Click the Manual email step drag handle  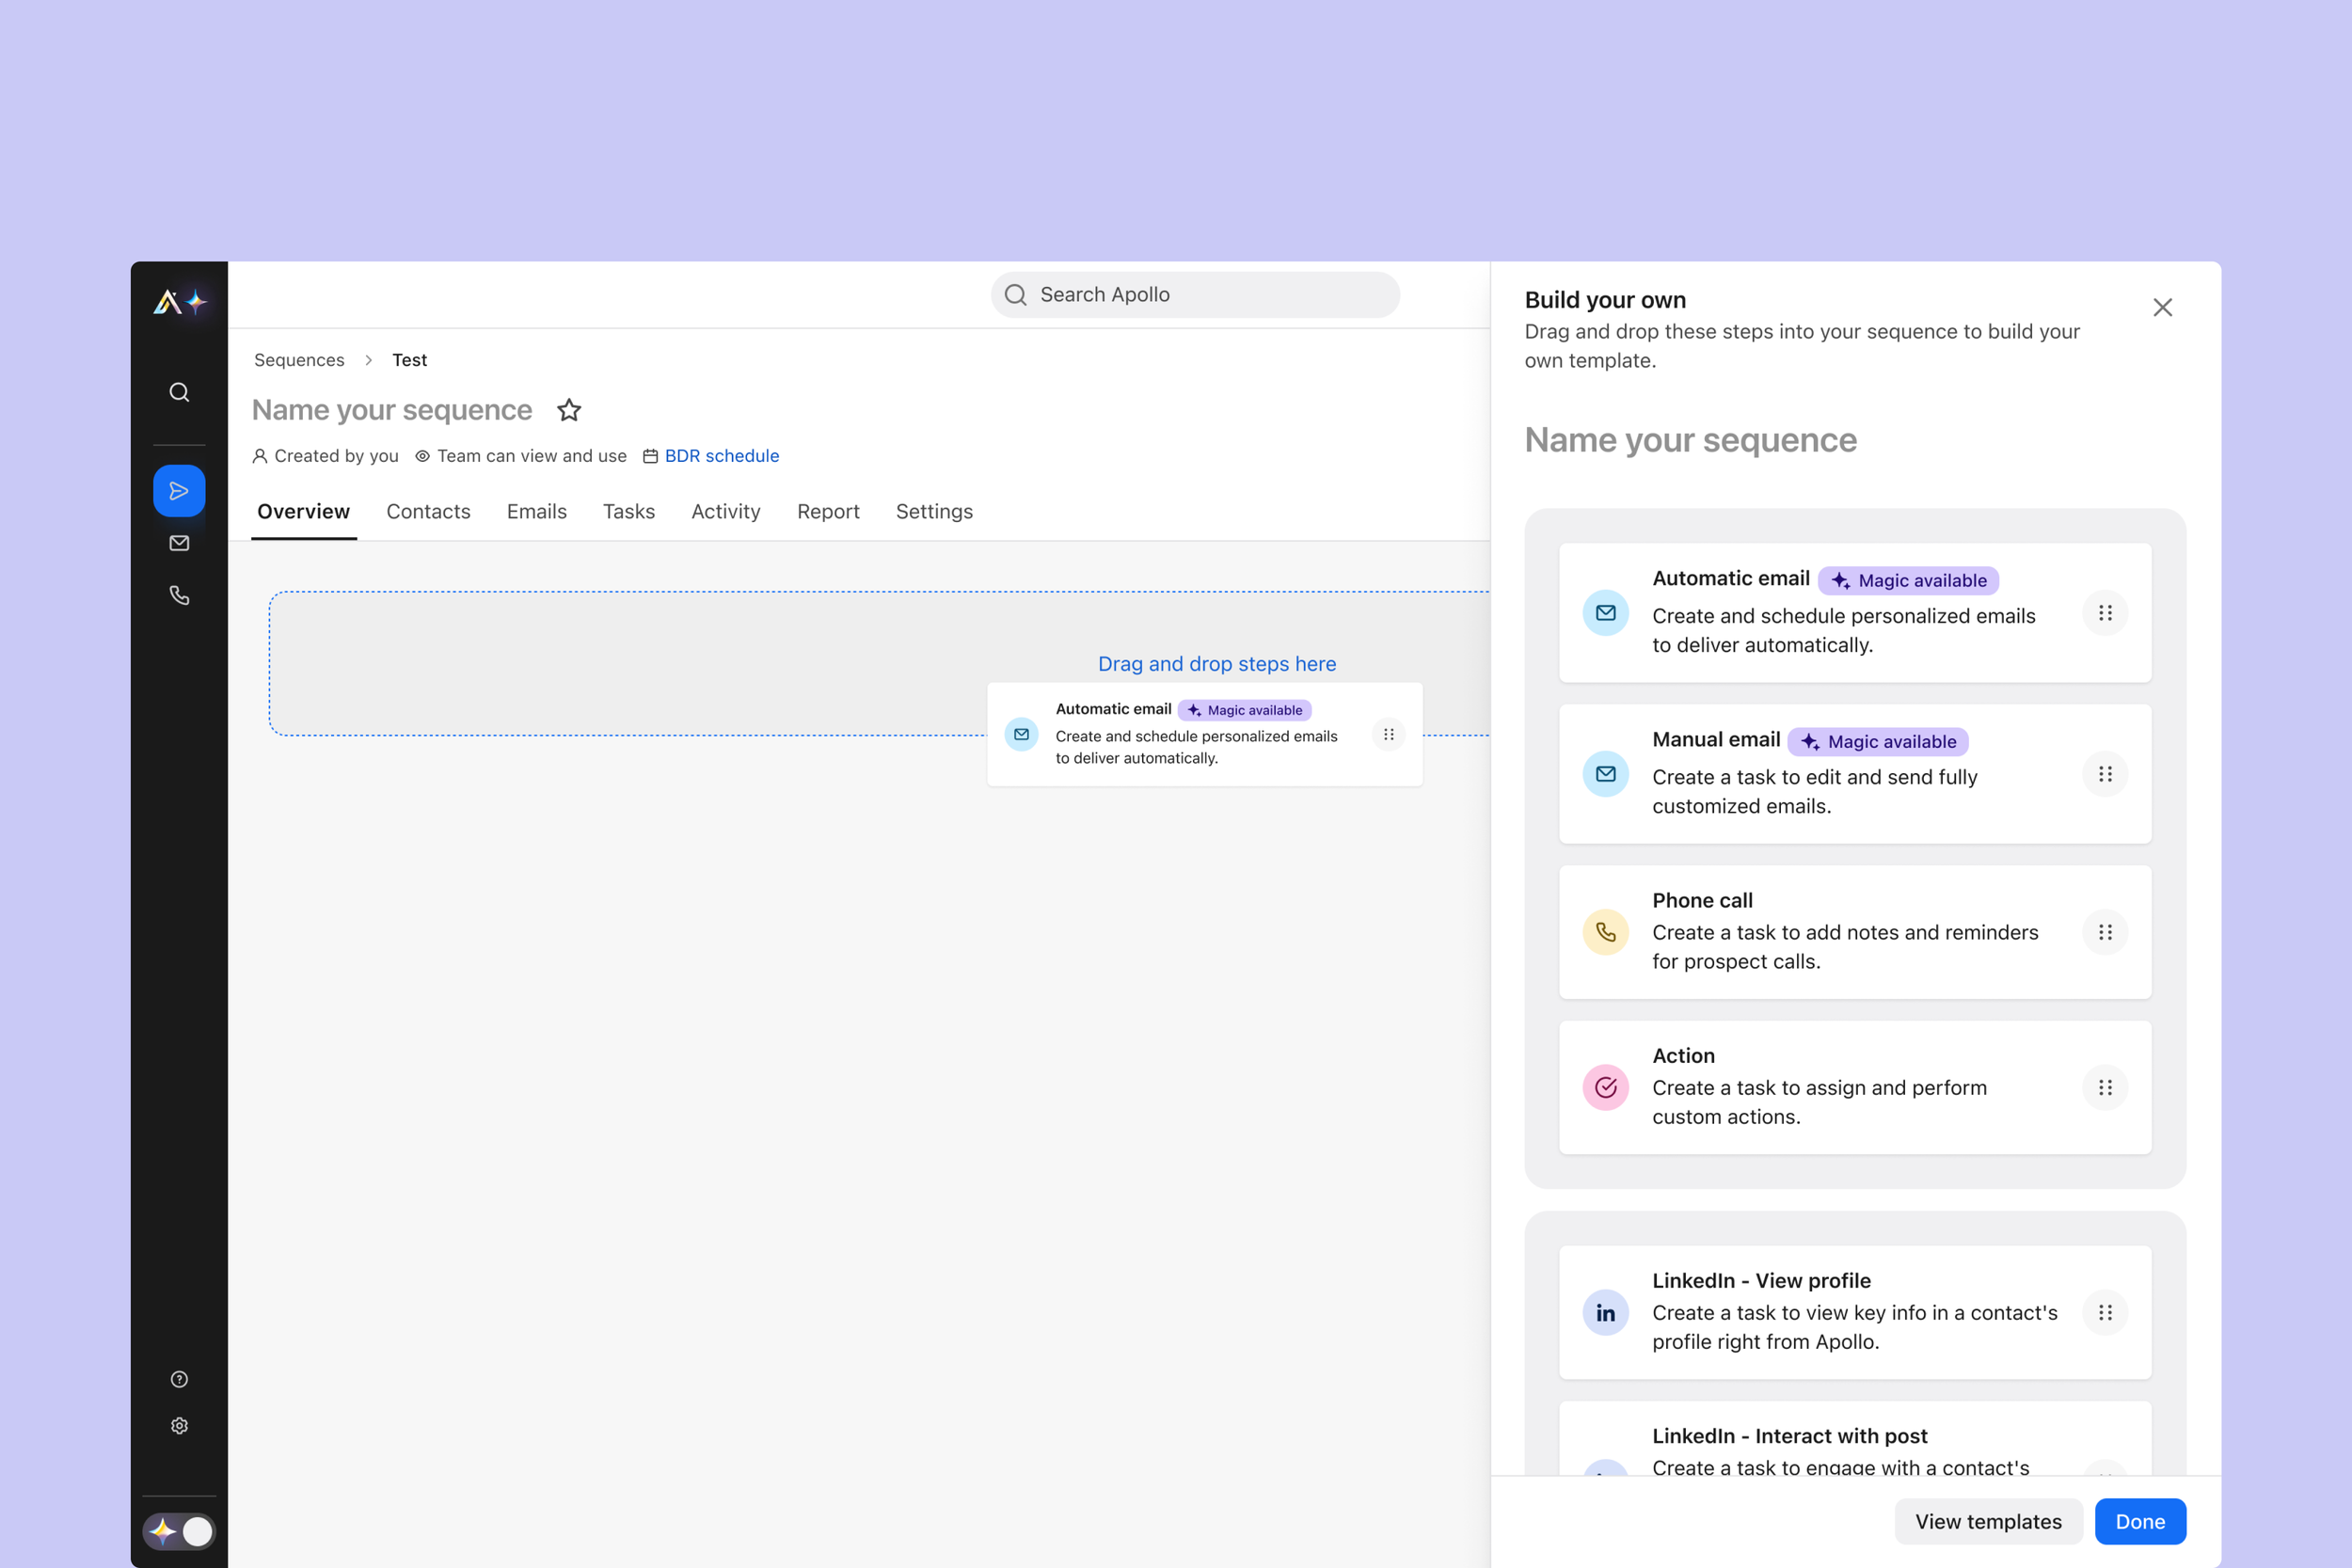pyautogui.click(x=2105, y=774)
